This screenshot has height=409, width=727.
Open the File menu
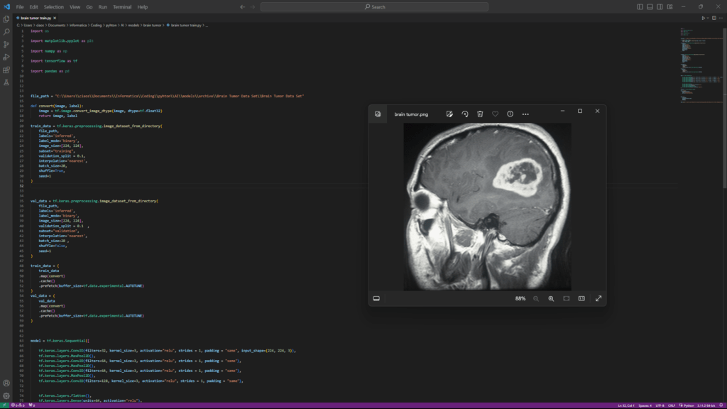pyautogui.click(x=19, y=7)
